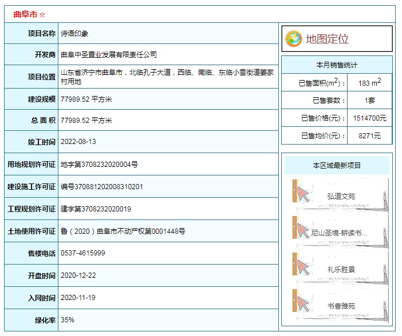The width and height of the screenshot is (402, 336).
Task: Click the 本月销售统计 header
Action: point(337,65)
